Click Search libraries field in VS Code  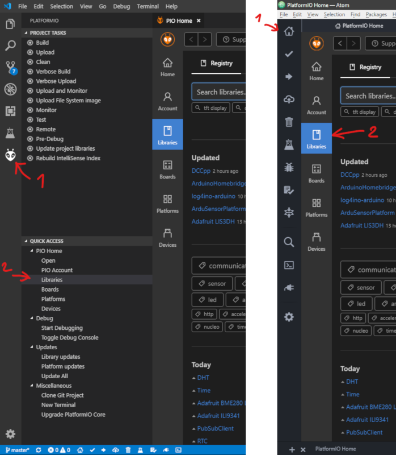point(219,92)
